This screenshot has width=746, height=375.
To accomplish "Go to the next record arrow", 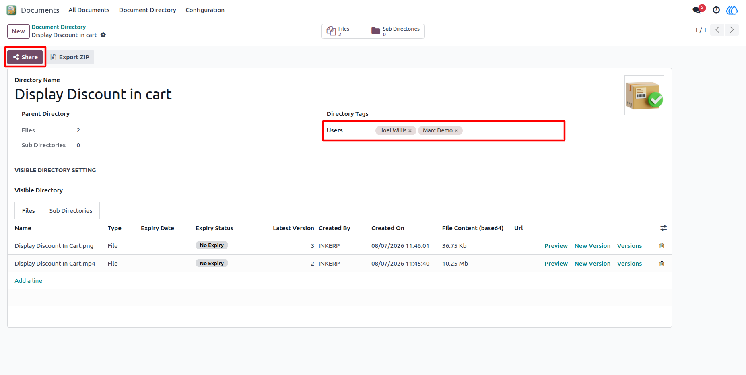I will (732, 30).
